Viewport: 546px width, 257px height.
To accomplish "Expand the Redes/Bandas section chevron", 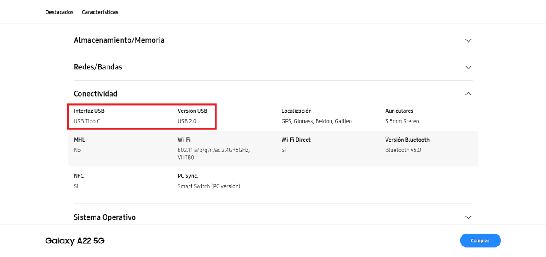I will (x=468, y=67).
